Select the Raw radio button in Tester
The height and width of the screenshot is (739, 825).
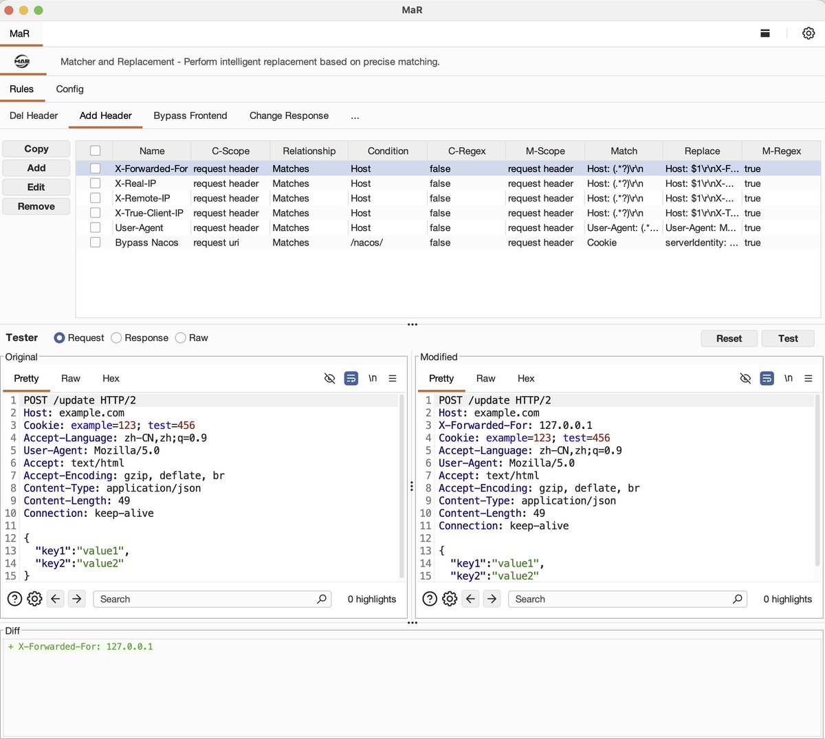[179, 338]
